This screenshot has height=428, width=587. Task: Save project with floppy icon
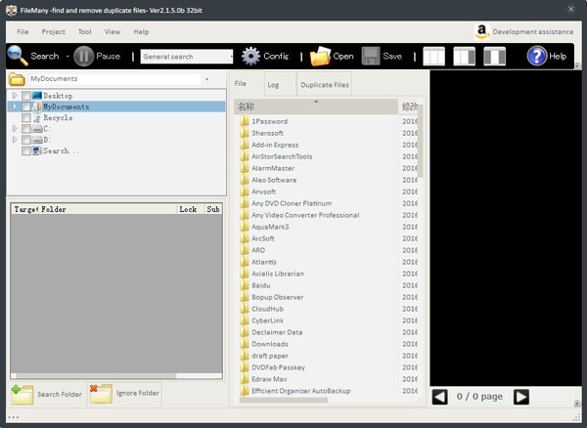371,56
